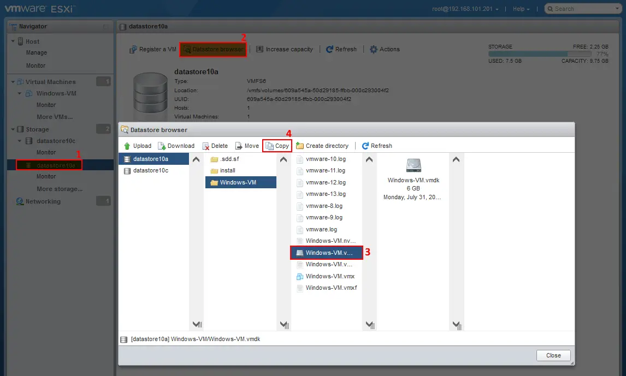Select datastore10a in the Navigator
This screenshot has height=376, width=626.
56,165
